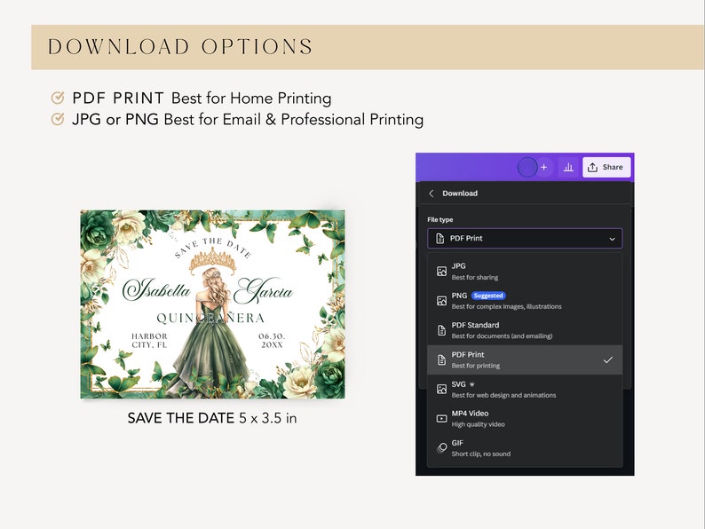Image resolution: width=705 pixels, height=529 pixels.
Task: Click the Share button
Action: coord(606,167)
